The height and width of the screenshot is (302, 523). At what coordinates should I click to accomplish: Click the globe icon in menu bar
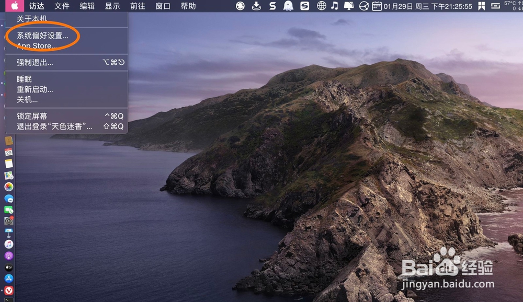(x=322, y=6)
